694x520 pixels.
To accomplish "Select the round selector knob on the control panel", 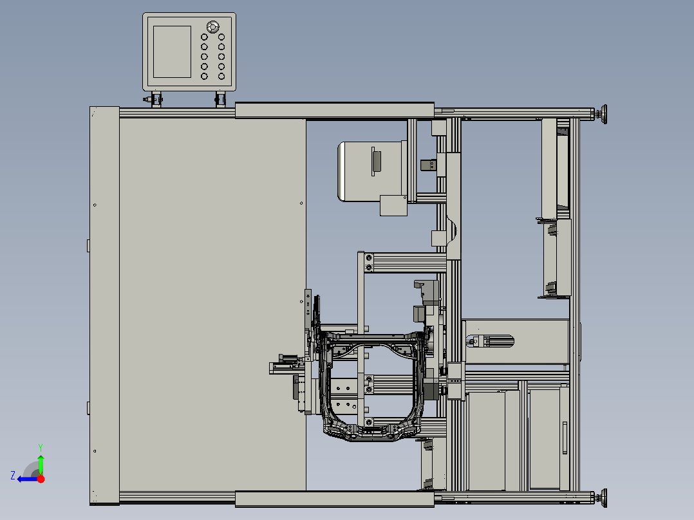I will point(213,26).
